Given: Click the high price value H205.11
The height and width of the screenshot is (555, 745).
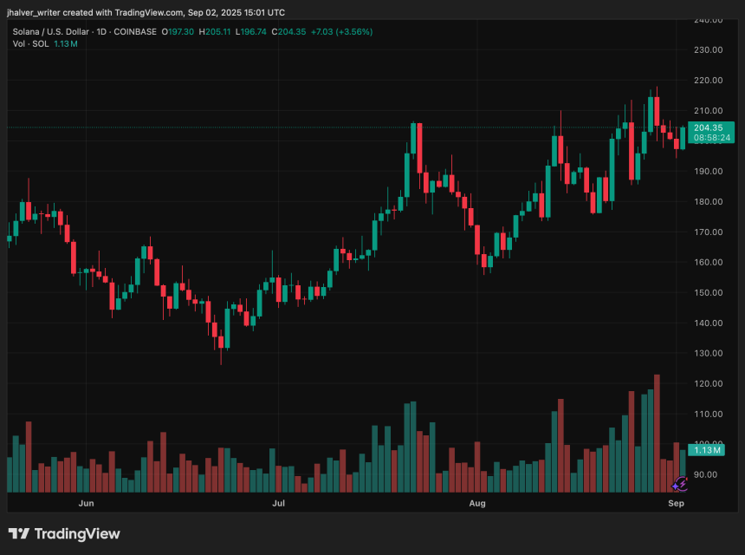Looking at the screenshot, I should click(x=218, y=31).
